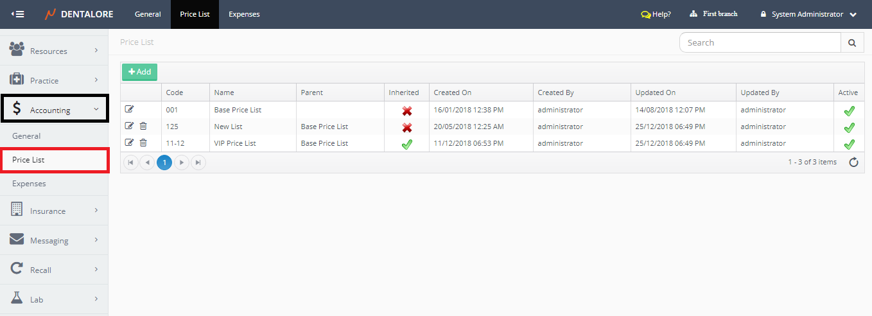Toggle Inherited status for VIP Price List
This screenshot has width=872, height=316.
click(x=406, y=144)
